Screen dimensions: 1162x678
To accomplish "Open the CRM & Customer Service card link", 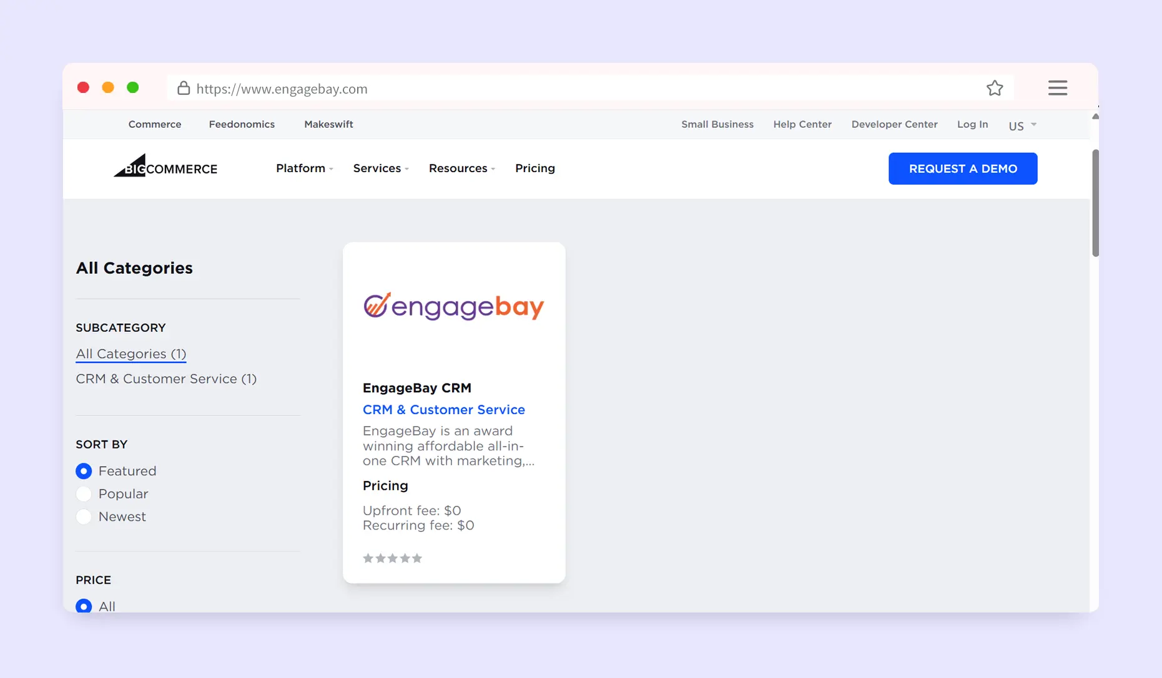I will click(x=443, y=410).
